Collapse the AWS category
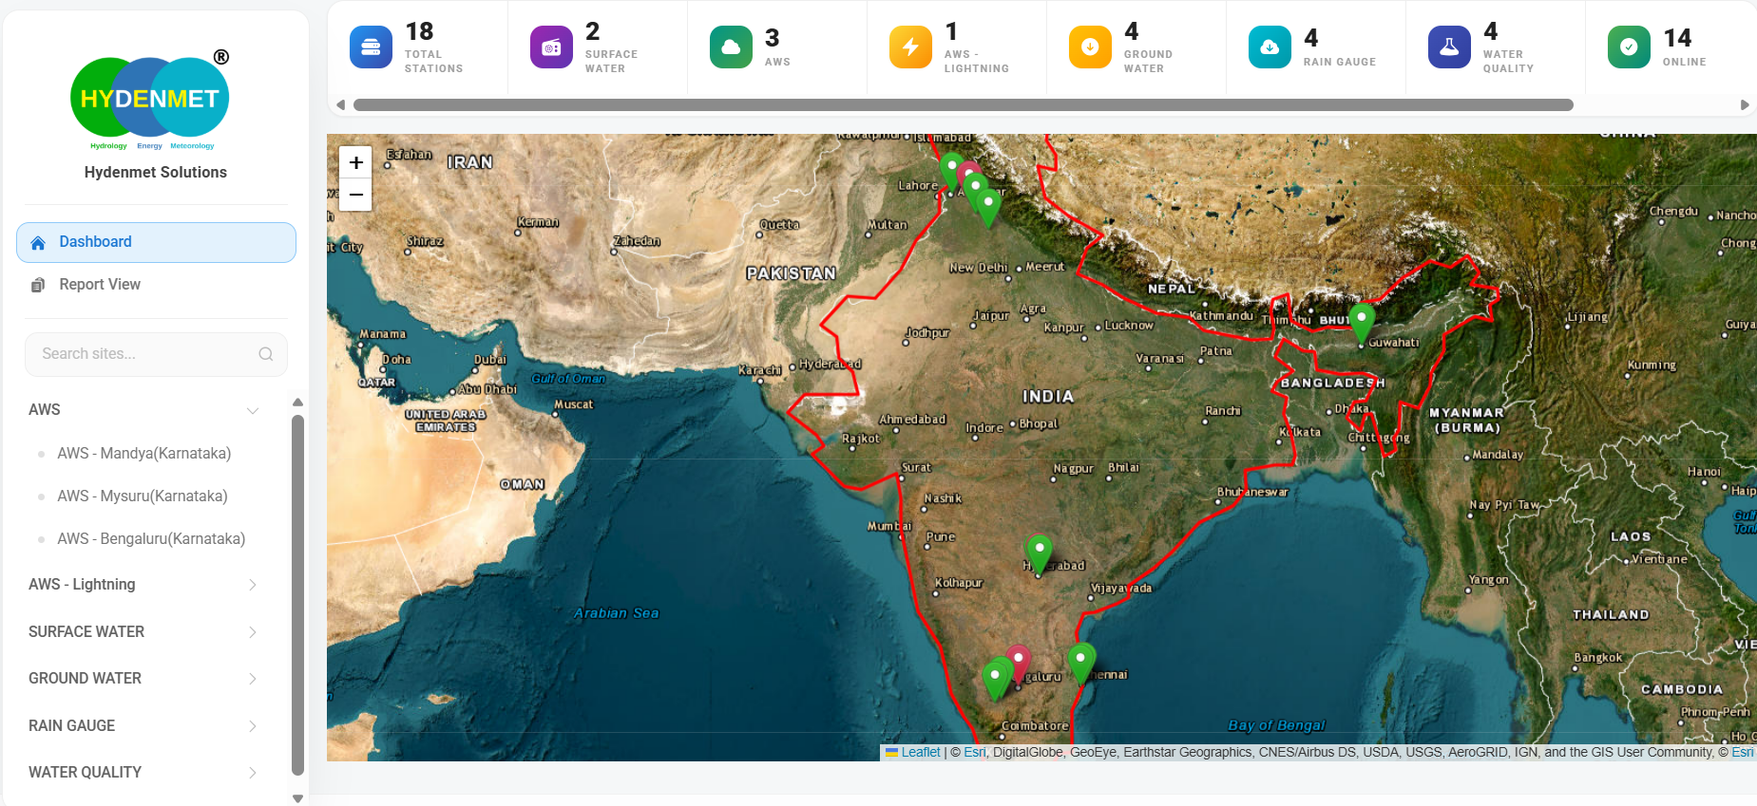Screen dimensions: 1757x806 tap(253, 410)
